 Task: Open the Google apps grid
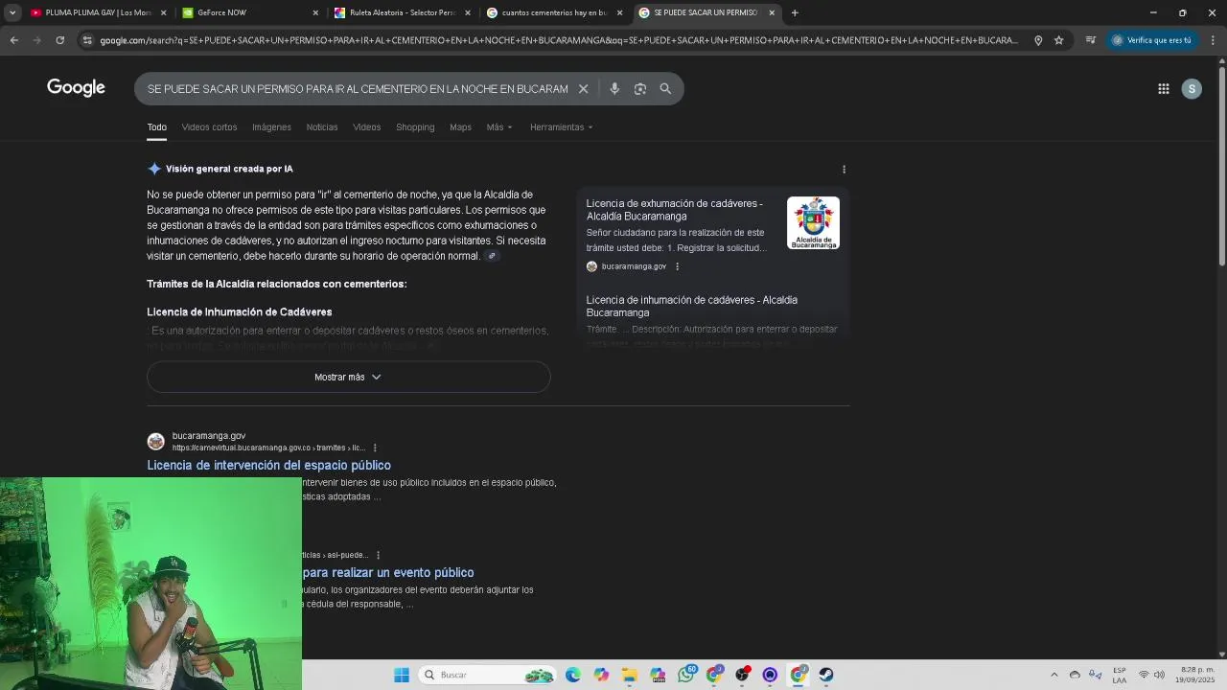click(1163, 89)
